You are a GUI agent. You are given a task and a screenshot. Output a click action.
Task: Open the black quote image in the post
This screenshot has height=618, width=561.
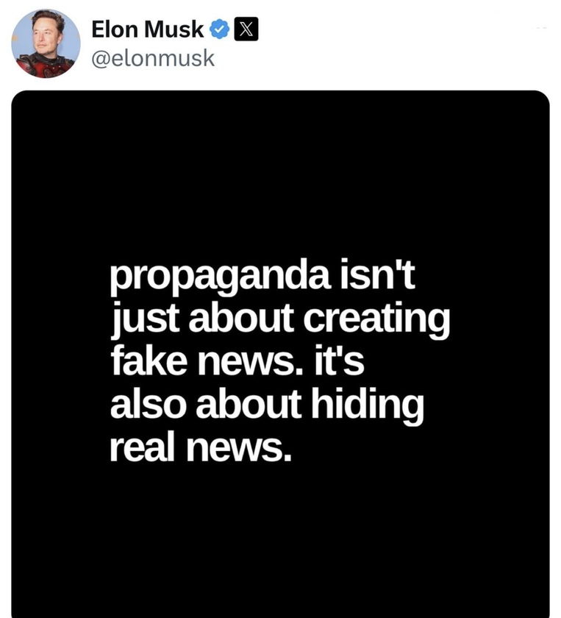point(281,354)
